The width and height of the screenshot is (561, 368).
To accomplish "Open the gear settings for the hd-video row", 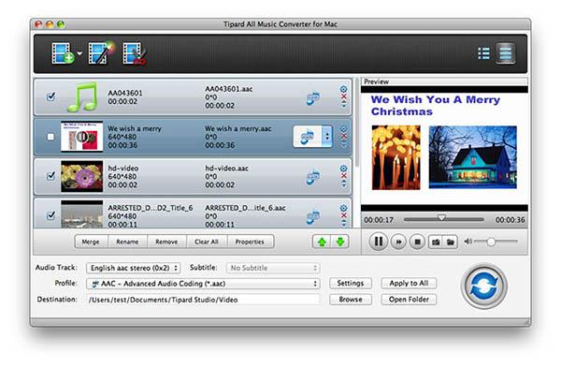I will pos(343,169).
